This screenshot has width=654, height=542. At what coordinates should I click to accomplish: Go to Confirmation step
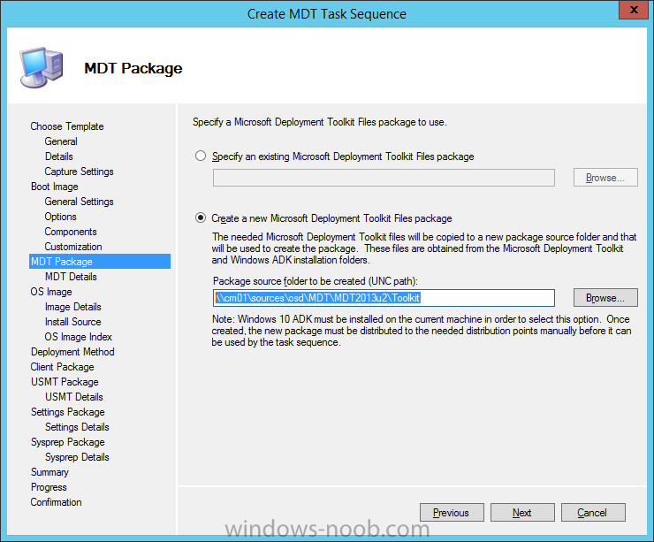[56, 502]
